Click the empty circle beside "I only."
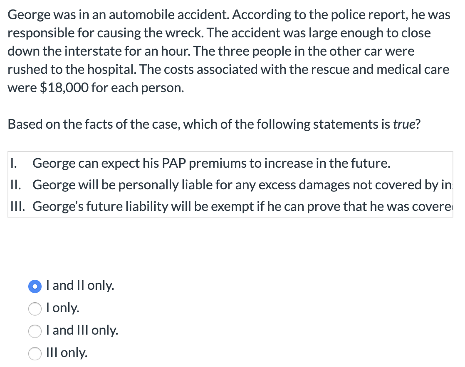Image resolution: width=465 pixels, height=367 pixels. pos(35,309)
